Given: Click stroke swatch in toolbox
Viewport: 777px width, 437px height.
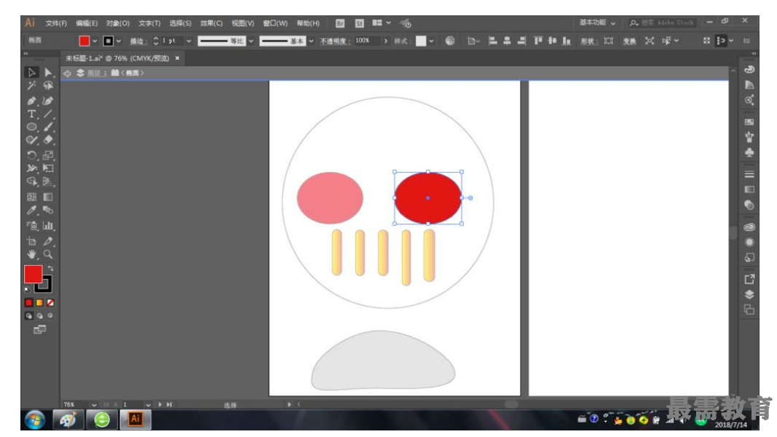Looking at the screenshot, I should coord(46,286).
